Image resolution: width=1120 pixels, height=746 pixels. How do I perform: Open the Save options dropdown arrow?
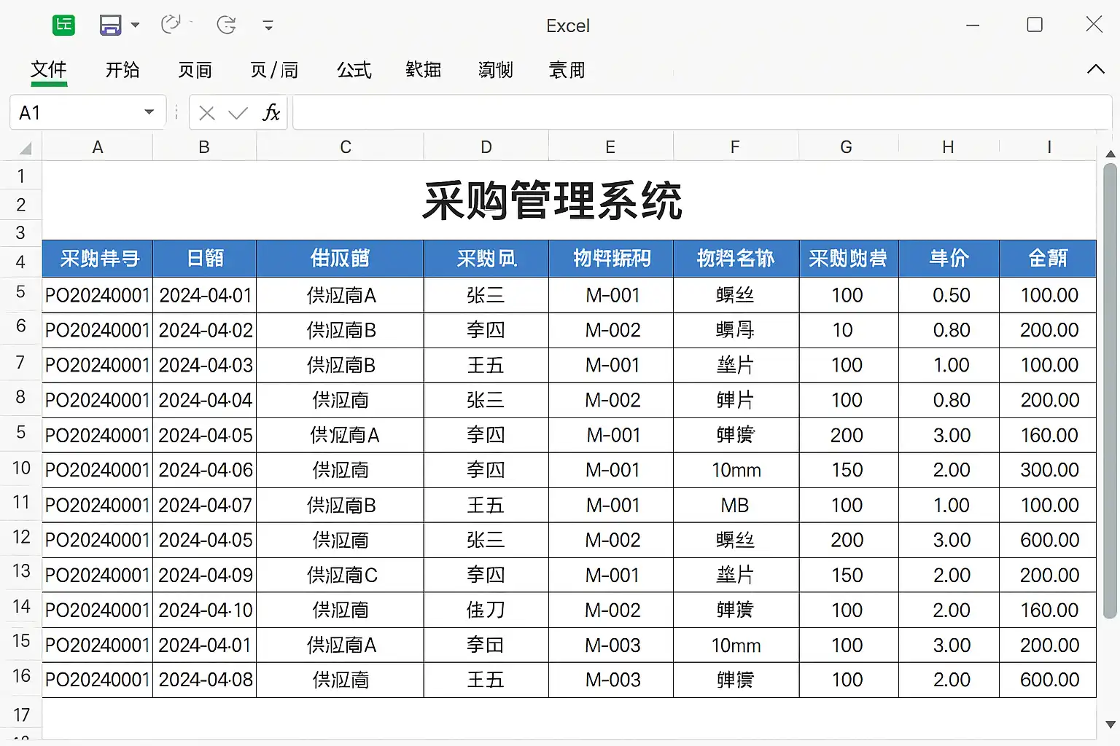pyautogui.click(x=135, y=25)
